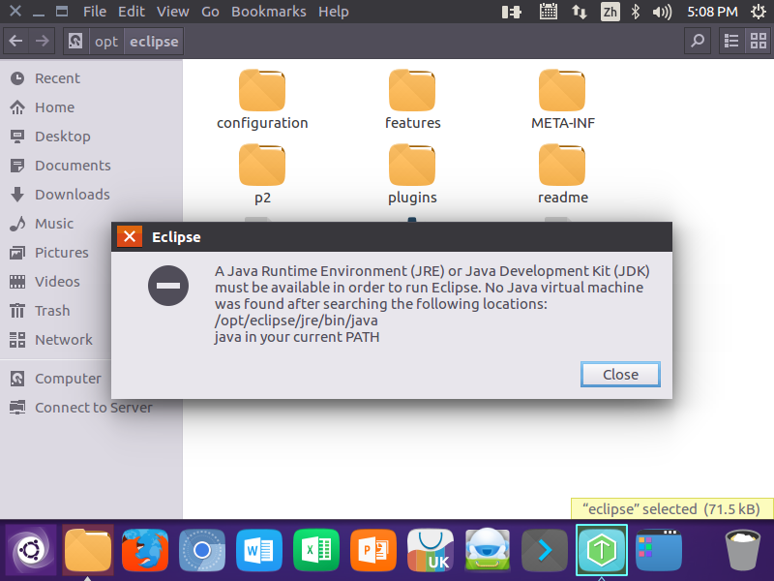
Task: Open Downloads in sidebar
Action: point(91,195)
